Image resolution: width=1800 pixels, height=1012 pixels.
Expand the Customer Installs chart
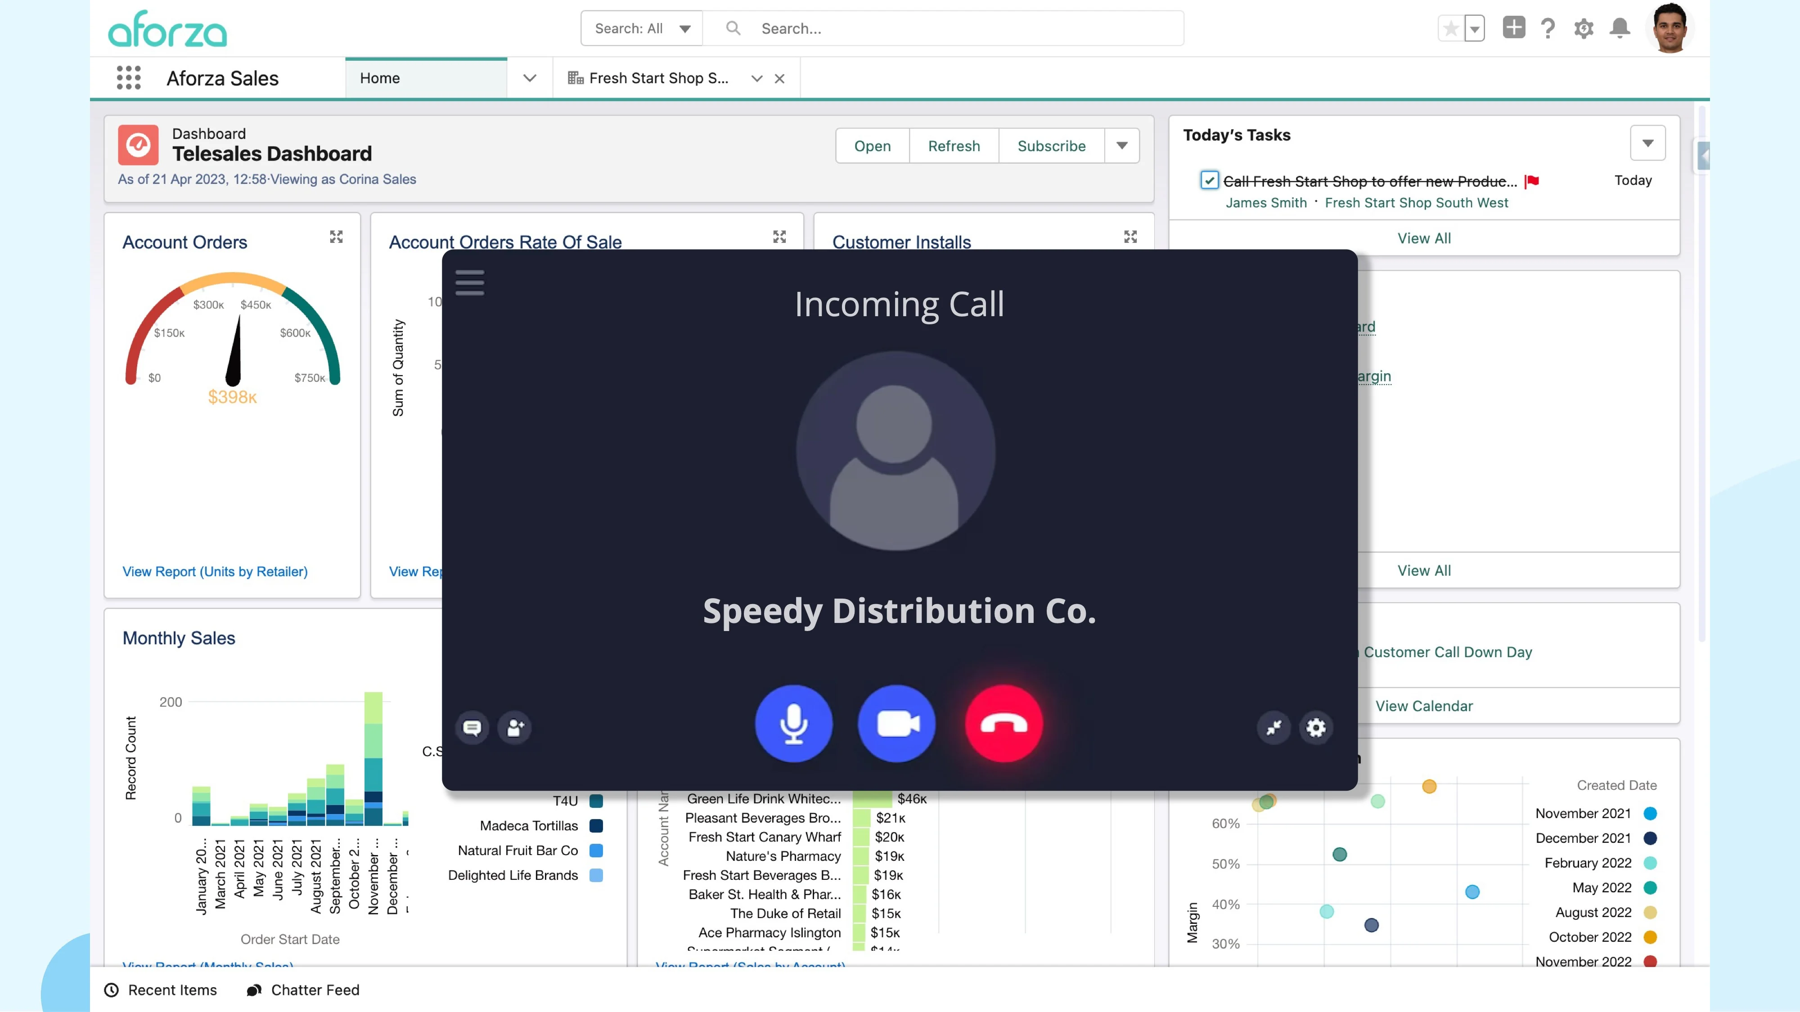point(1130,237)
